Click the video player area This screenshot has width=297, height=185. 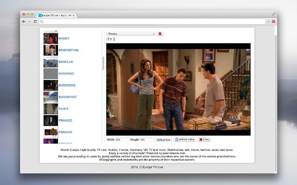[x=178, y=89]
